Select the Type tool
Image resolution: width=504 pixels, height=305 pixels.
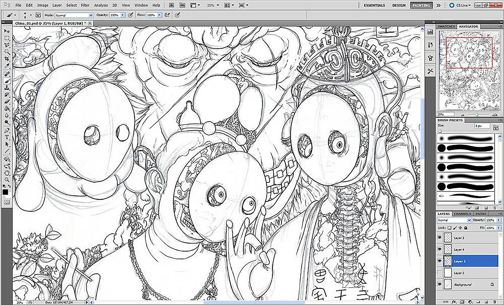click(x=7, y=138)
